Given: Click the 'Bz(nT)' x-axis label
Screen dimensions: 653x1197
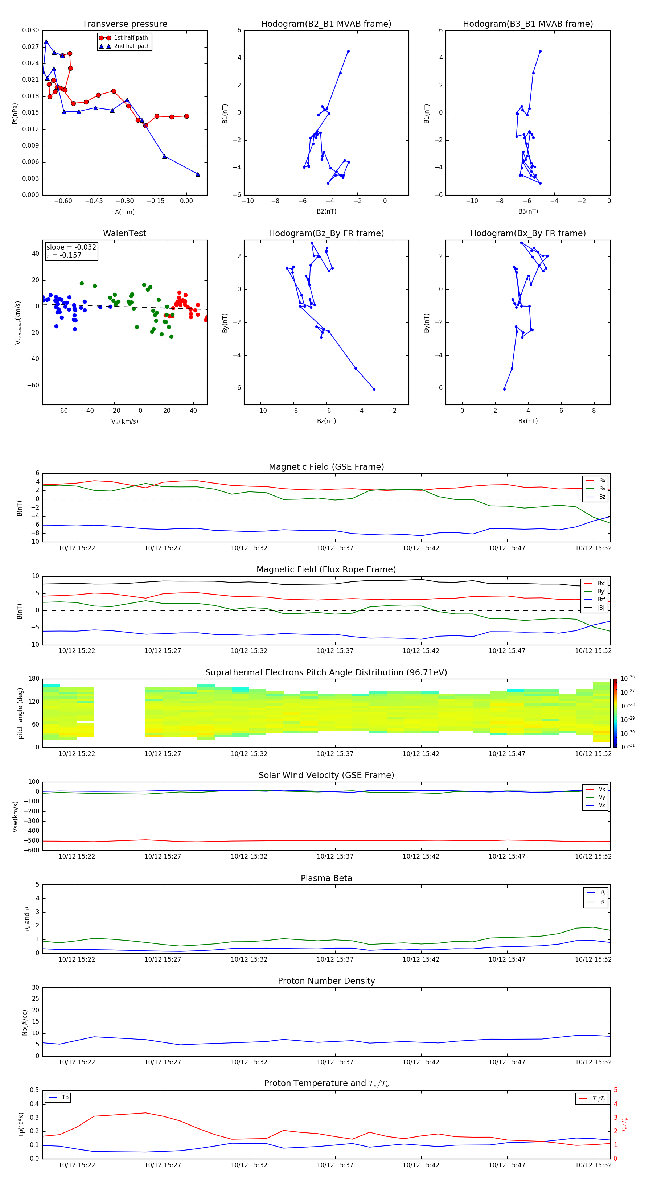Looking at the screenshot, I should pyautogui.click(x=326, y=421).
